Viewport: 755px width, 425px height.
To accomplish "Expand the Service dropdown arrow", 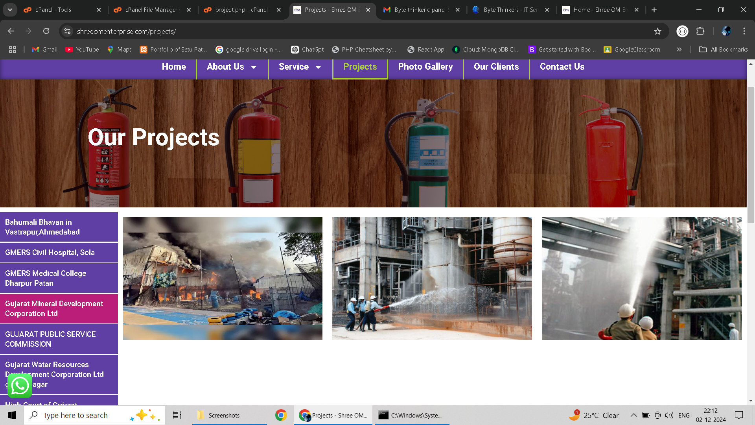I will click(x=319, y=67).
